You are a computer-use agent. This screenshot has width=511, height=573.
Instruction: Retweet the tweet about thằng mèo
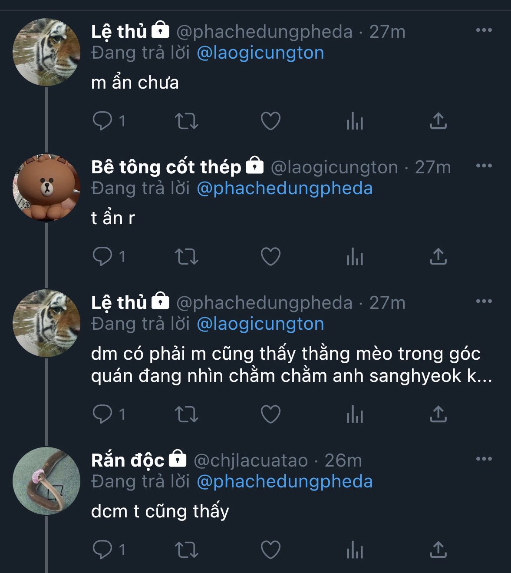(187, 414)
